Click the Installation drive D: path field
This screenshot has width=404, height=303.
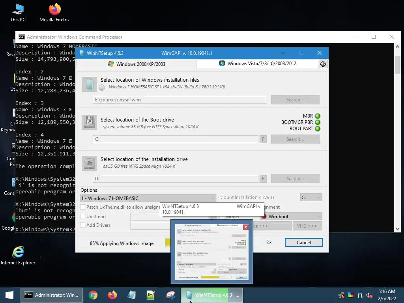[x=176, y=179]
